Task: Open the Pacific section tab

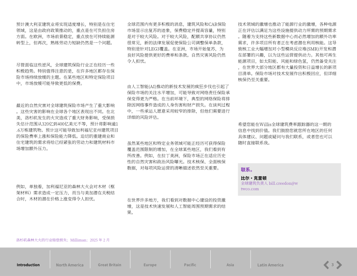Action: coord(190,265)
